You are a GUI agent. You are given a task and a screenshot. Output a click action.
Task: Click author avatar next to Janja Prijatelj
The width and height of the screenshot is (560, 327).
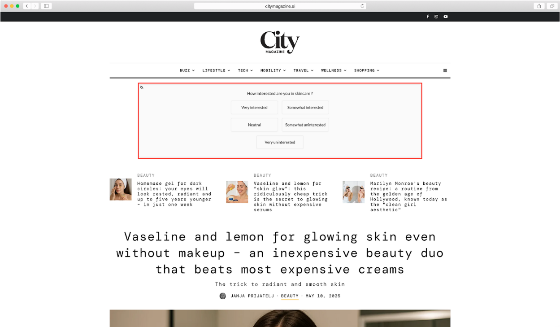click(222, 296)
